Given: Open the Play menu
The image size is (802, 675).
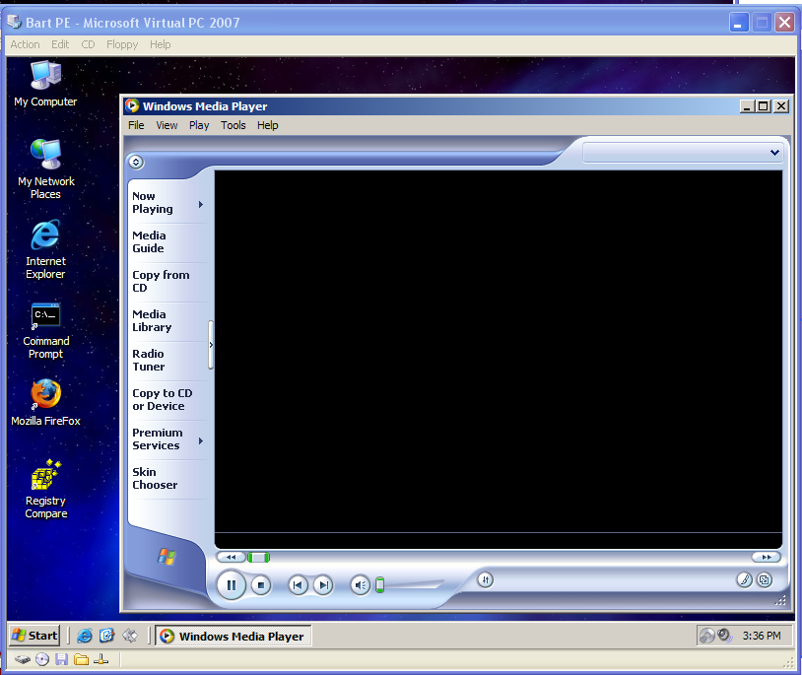Looking at the screenshot, I should 199,125.
